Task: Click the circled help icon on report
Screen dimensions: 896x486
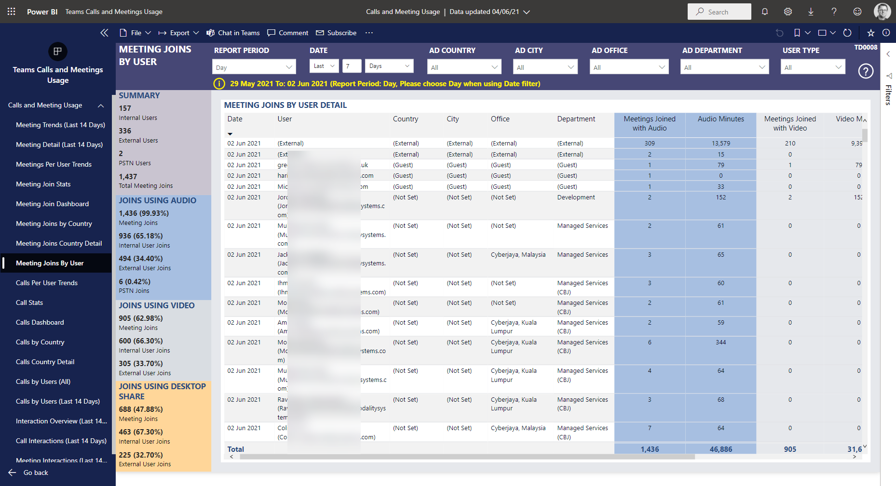Action: click(866, 71)
